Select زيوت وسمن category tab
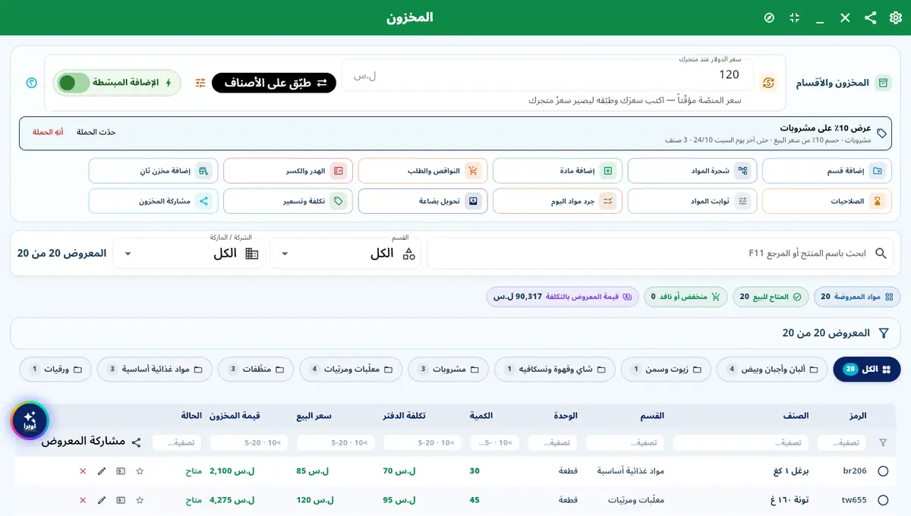This screenshot has width=911, height=516. [x=666, y=370]
